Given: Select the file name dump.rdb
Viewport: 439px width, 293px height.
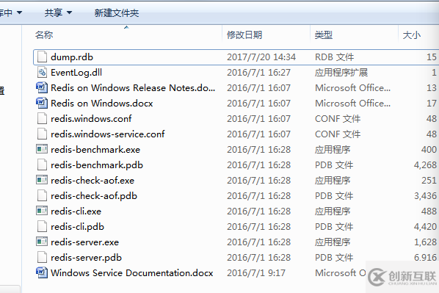Looking at the screenshot, I should tap(72, 57).
